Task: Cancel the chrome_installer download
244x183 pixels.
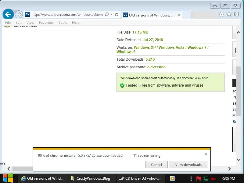Action: 156,164
